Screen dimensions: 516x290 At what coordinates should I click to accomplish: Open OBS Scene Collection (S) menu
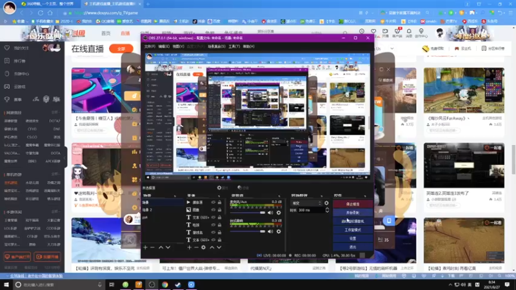tap(217, 46)
